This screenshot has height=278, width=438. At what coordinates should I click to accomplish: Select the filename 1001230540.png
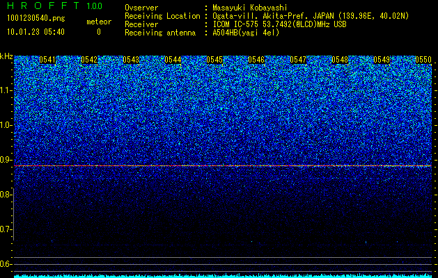[36, 18]
